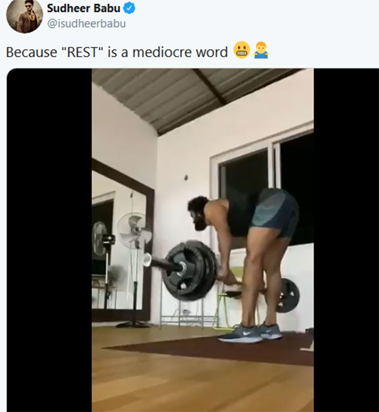Click the blue verified badge

pos(129,8)
